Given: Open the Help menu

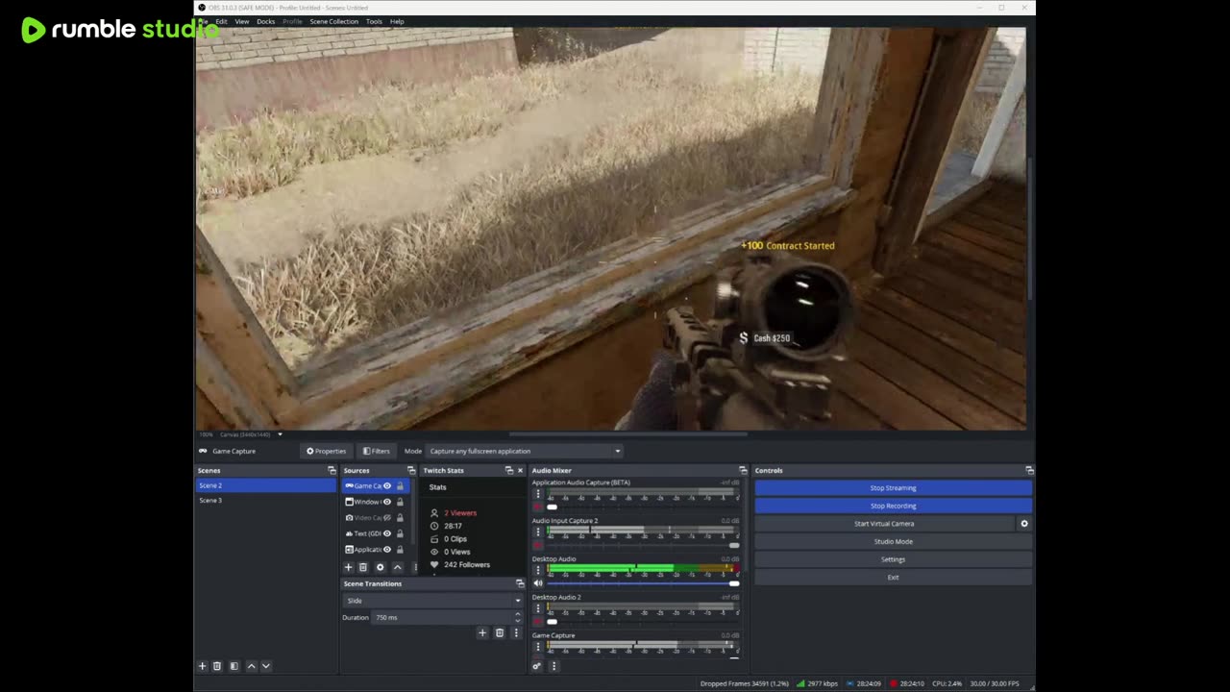Looking at the screenshot, I should coord(397,21).
